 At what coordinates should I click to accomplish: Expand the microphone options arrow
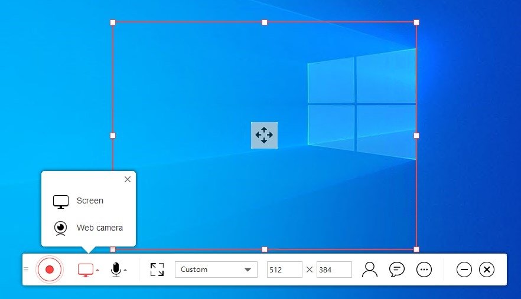click(125, 270)
